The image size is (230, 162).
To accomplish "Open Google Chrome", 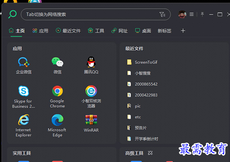I will [x=57, y=97].
